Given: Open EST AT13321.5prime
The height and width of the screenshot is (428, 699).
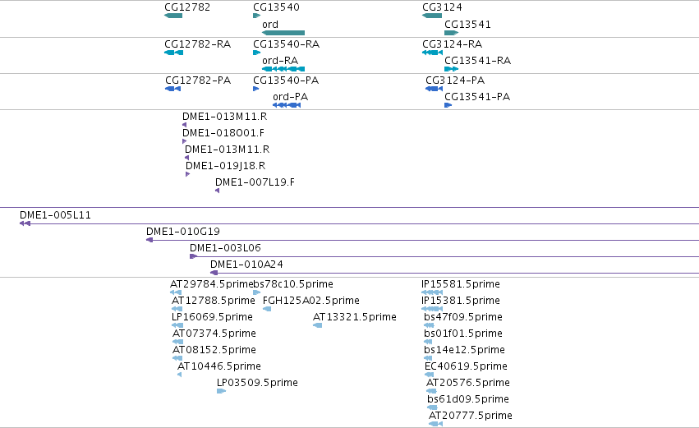Looking at the screenshot, I should (317, 325).
